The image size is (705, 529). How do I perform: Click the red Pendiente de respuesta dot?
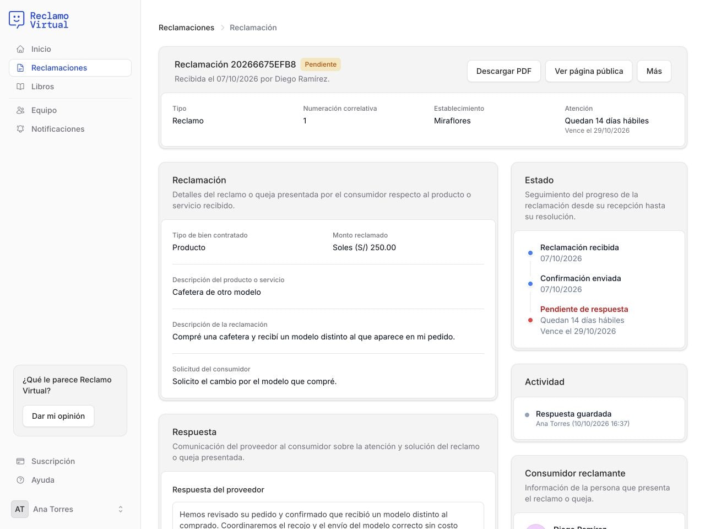point(530,320)
